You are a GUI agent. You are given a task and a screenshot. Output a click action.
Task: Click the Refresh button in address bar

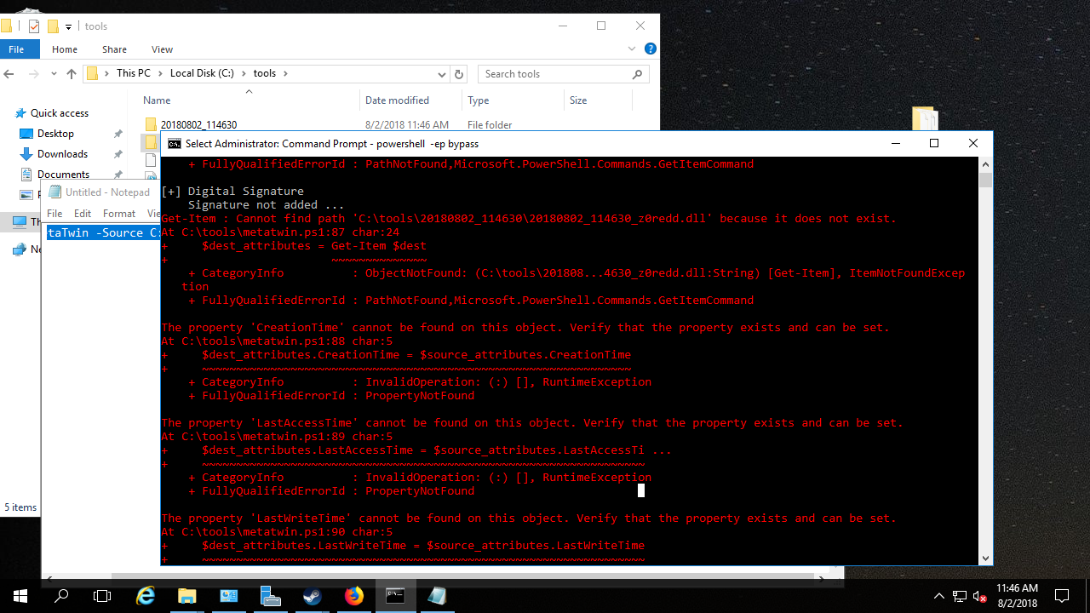(x=459, y=74)
